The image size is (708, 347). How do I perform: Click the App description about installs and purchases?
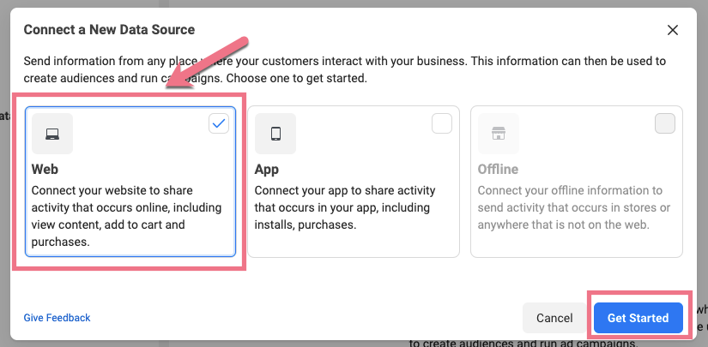pyautogui.click(x=345, y=207)
